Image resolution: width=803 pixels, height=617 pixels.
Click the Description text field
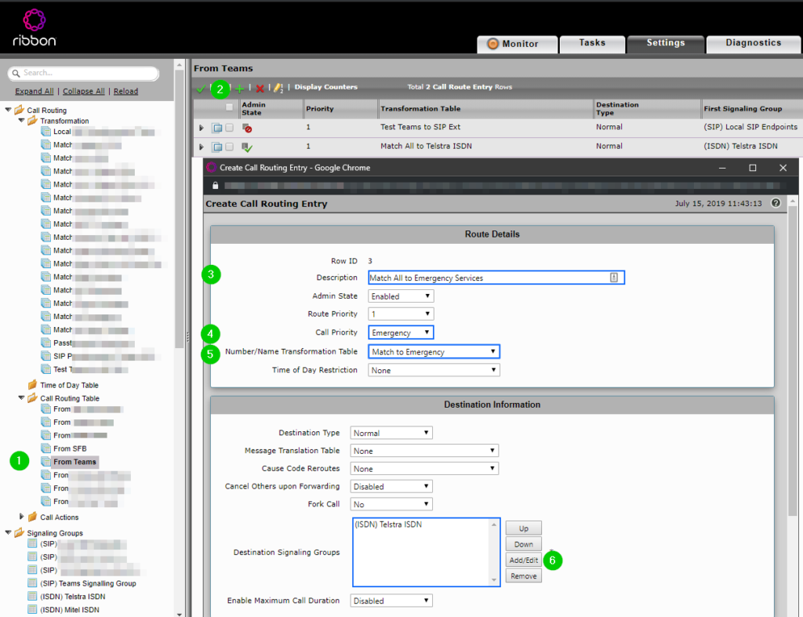click(496, 278)
